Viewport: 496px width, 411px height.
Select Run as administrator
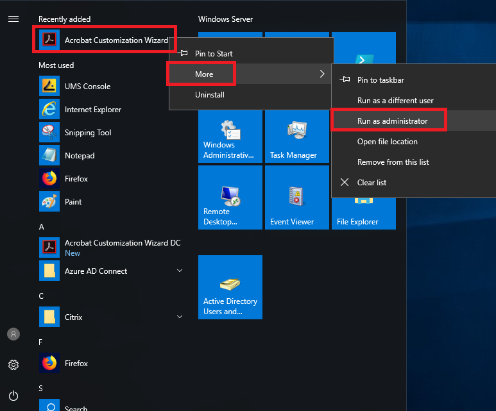pos(392,121)
